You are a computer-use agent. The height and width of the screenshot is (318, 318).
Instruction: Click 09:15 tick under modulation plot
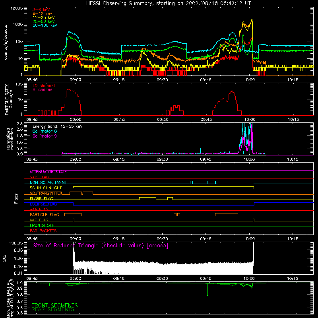click(x=119, y=159)
